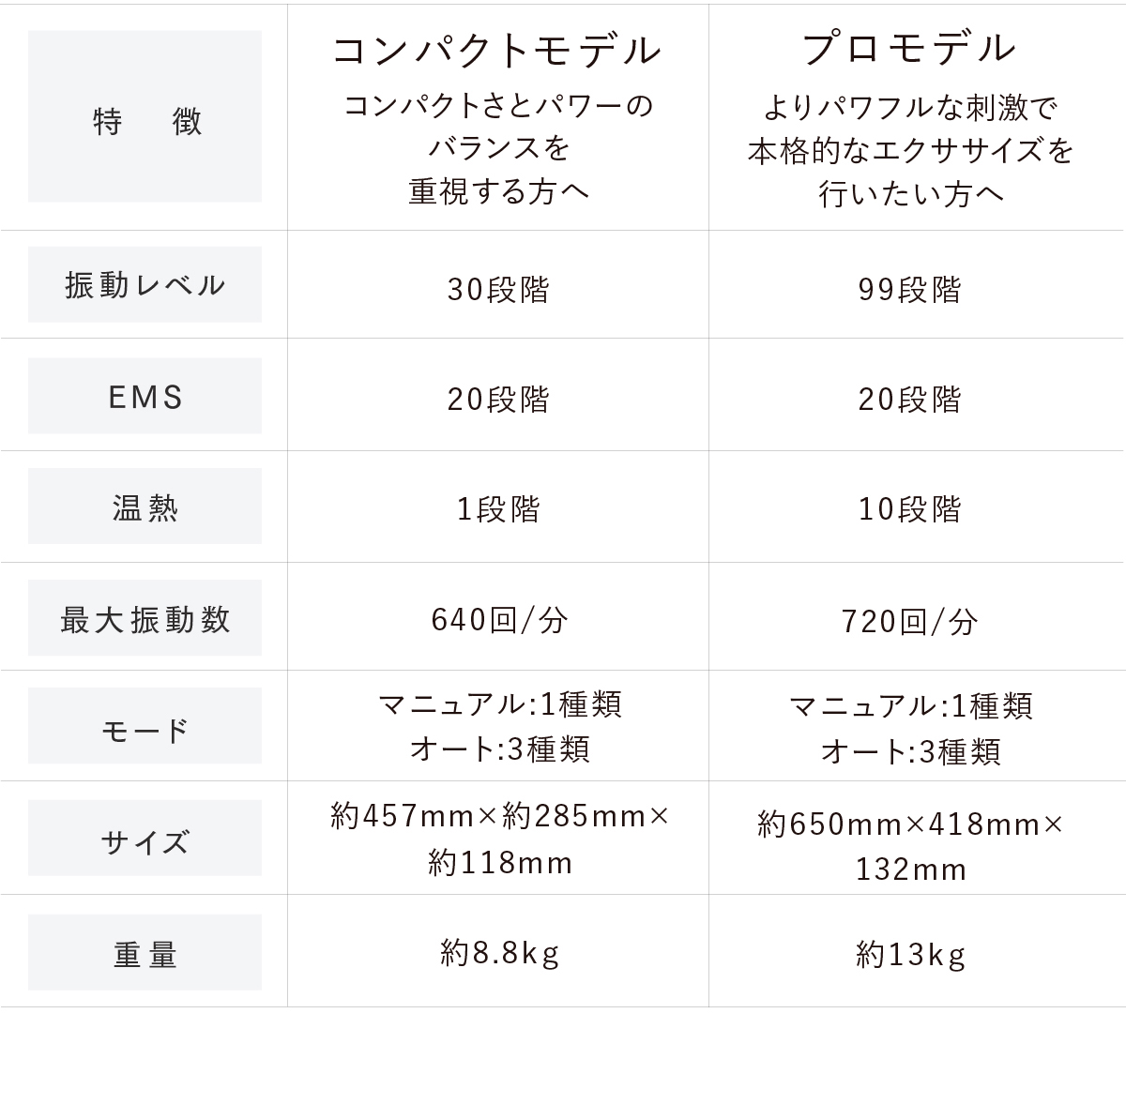This screenshot has width=1126, height=1104.
Task: Select the 99段階 vibration level cell
Action: [909, 290]
